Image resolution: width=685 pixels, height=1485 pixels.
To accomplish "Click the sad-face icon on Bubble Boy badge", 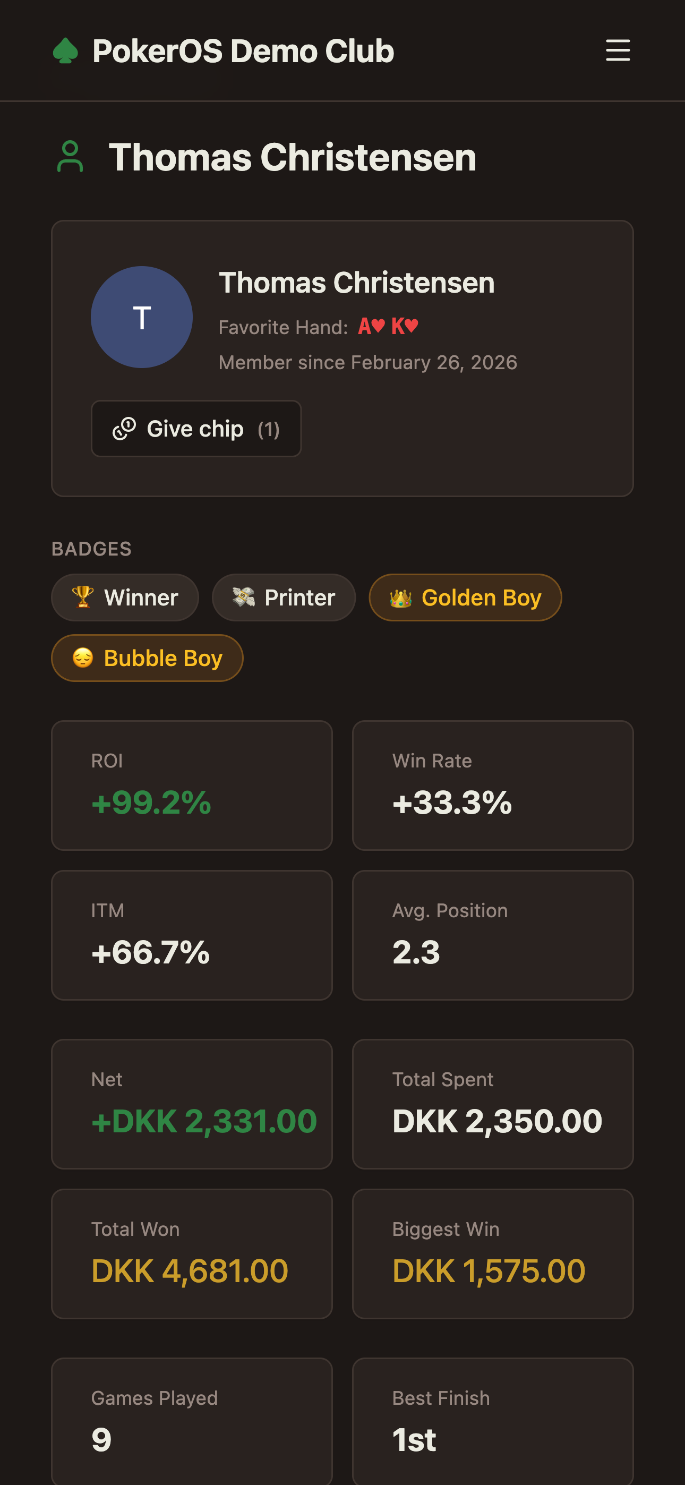I will [82, 657].
